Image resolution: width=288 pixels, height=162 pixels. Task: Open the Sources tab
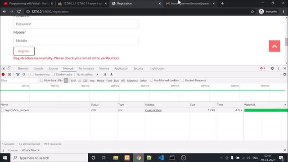[53, 68]
